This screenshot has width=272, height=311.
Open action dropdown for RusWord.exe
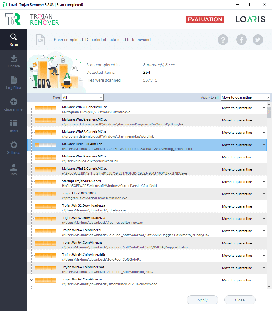point(264,108)
